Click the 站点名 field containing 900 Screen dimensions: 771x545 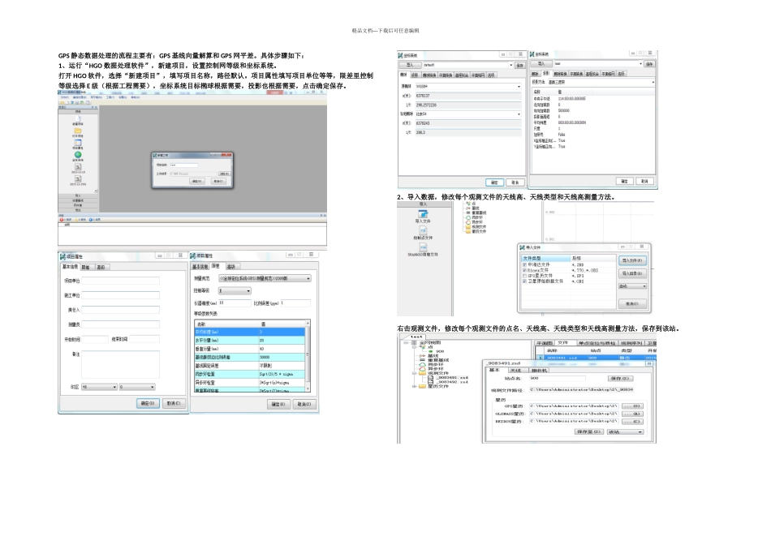point(557,379)
